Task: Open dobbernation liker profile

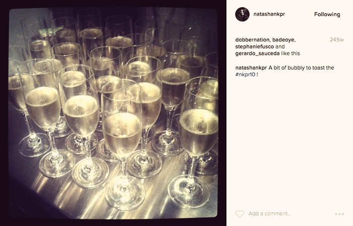Action: point(252,40)
